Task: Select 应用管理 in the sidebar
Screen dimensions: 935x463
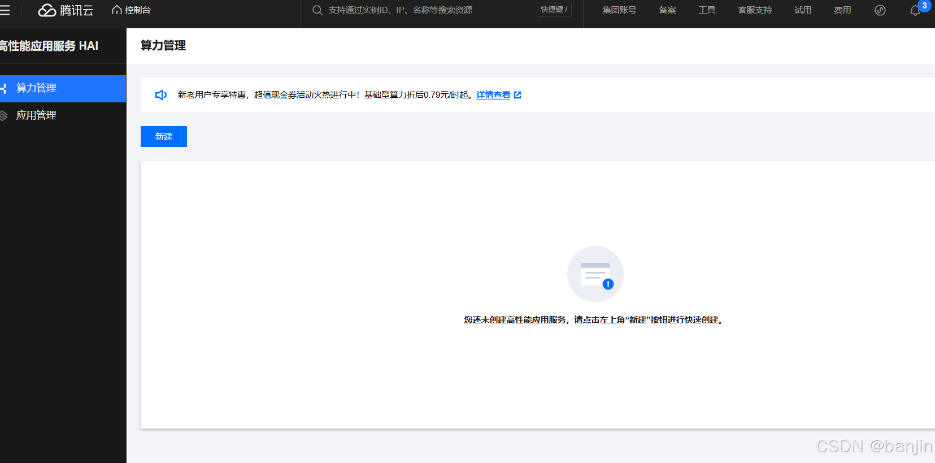Action: click(x=63, y=115)
